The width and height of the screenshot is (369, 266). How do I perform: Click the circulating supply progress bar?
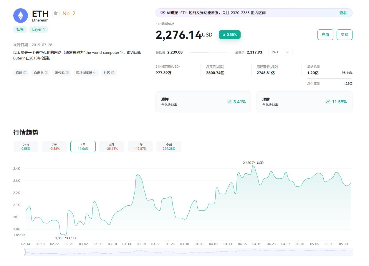330,79
